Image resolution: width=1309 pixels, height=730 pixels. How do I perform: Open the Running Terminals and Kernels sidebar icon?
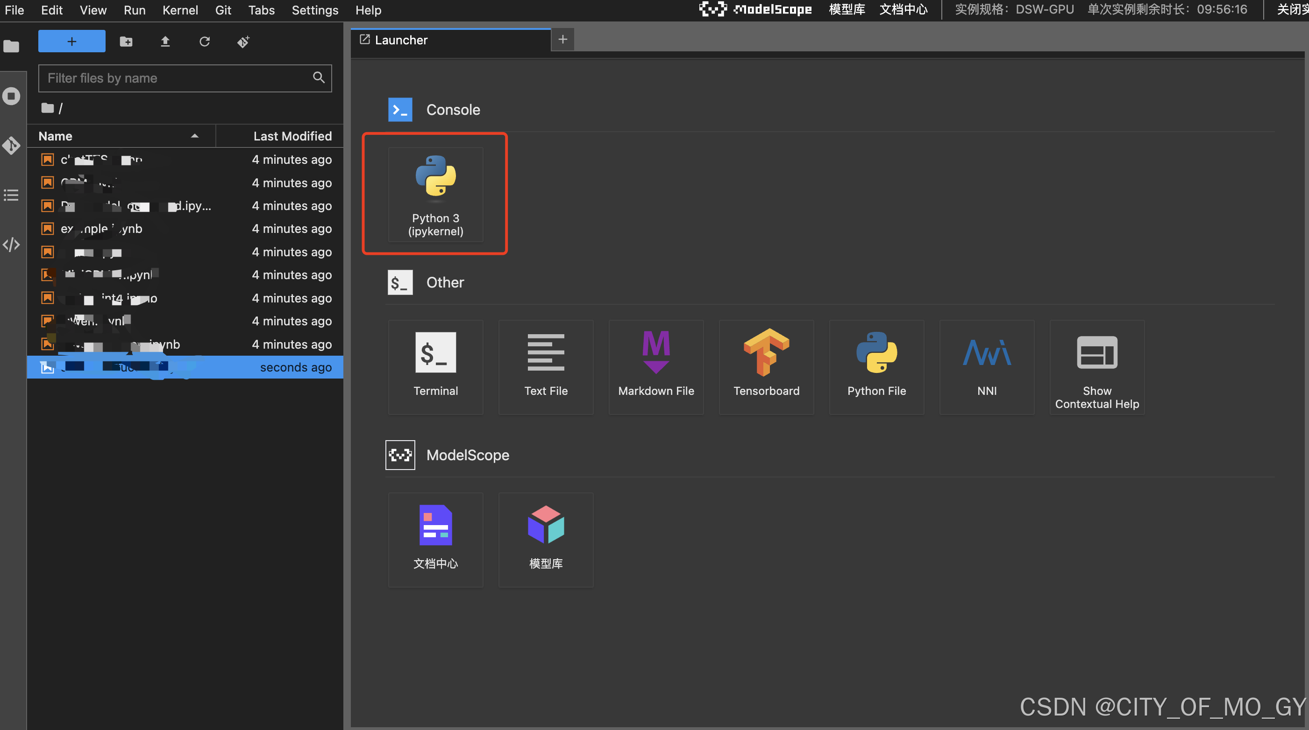point(11,96)
